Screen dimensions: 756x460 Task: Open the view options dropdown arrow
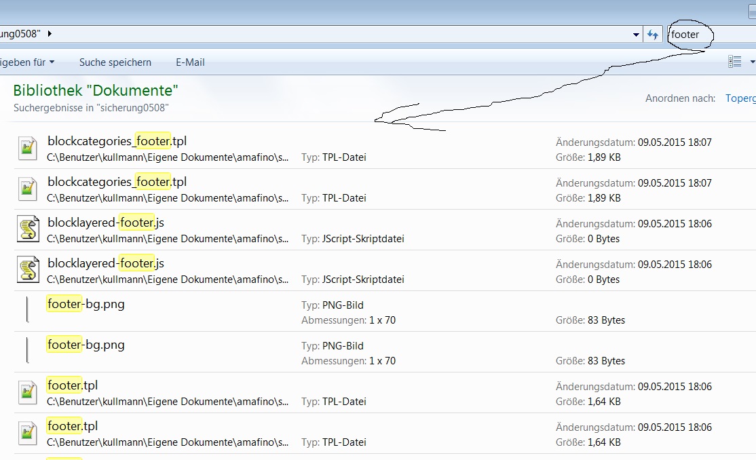click(752, 62)
